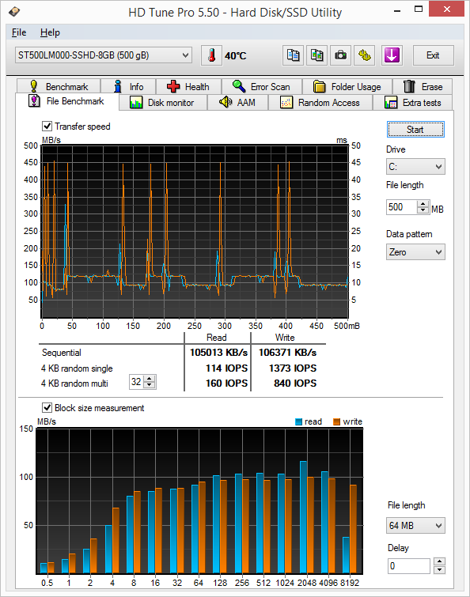The width and height of the screenshot is (470, 597).
Task: Switch to the Random Access tab
Action: pyautogui.click(x=320, y=103)
